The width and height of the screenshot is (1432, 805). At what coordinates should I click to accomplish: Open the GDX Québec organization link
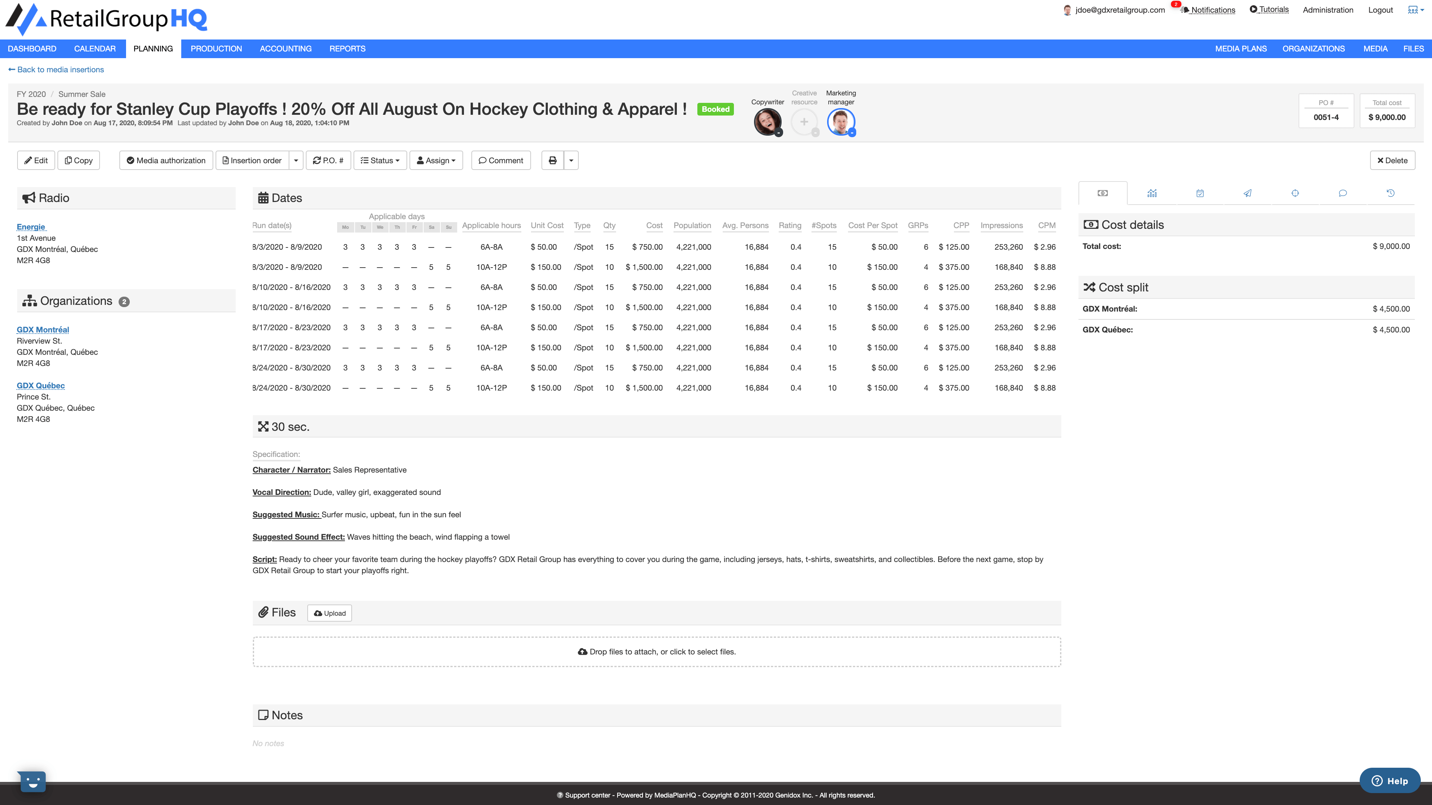pyautogui.click(x=41, y=385)
